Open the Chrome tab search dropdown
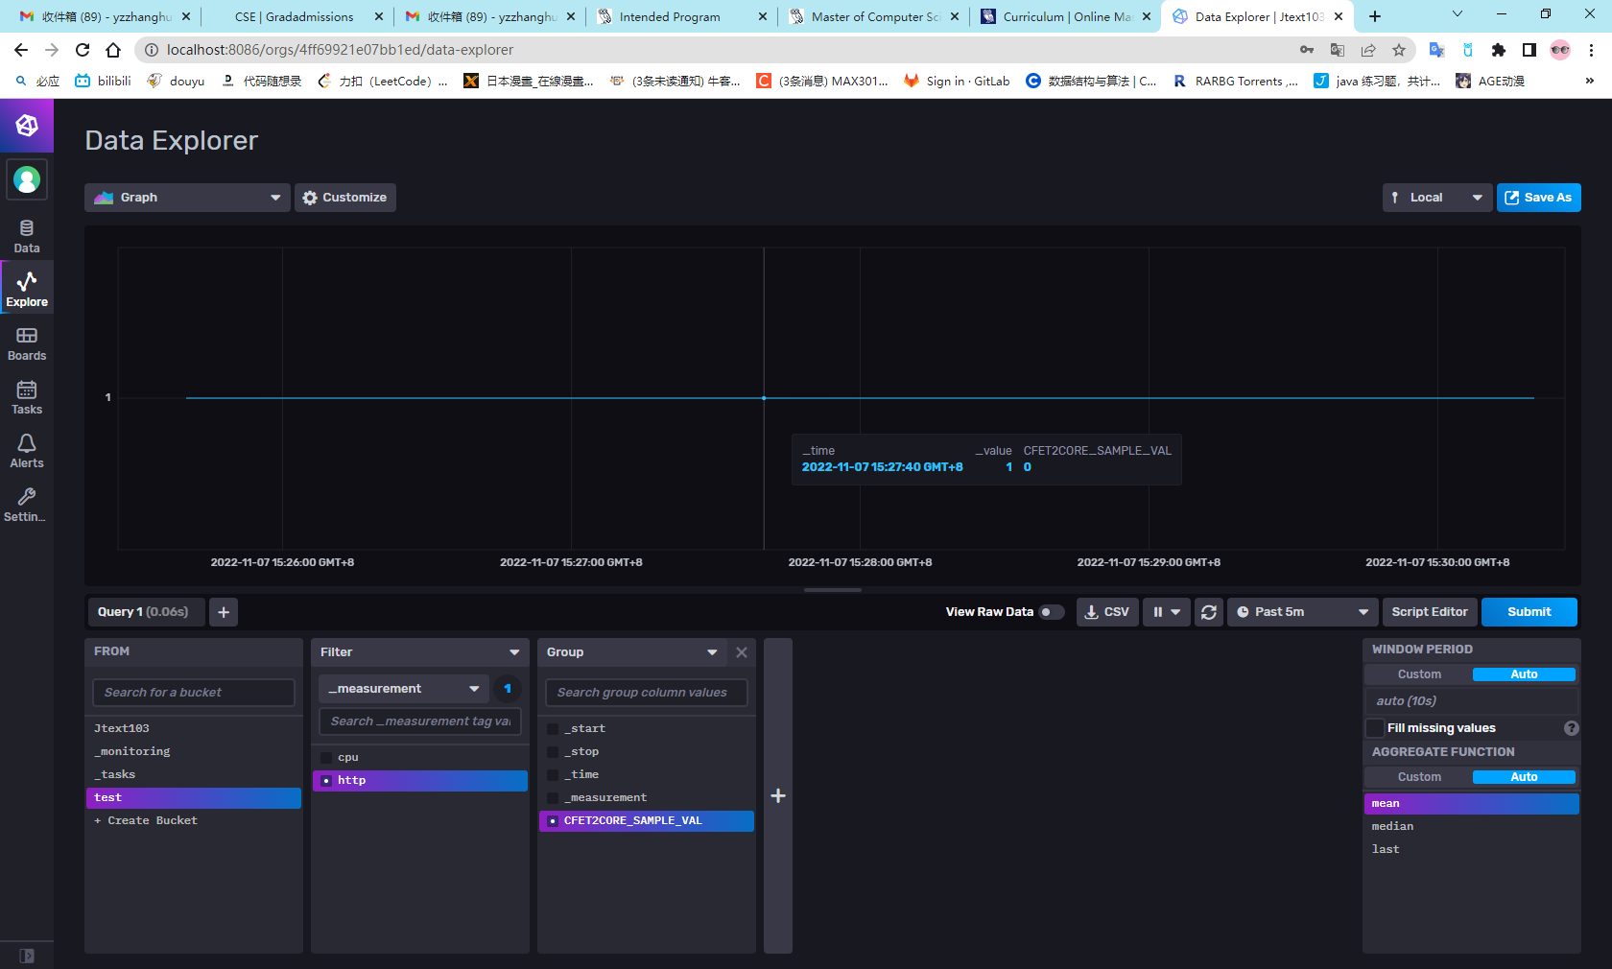Viewport: 1612px width, 969px height. click(1458, 14)
